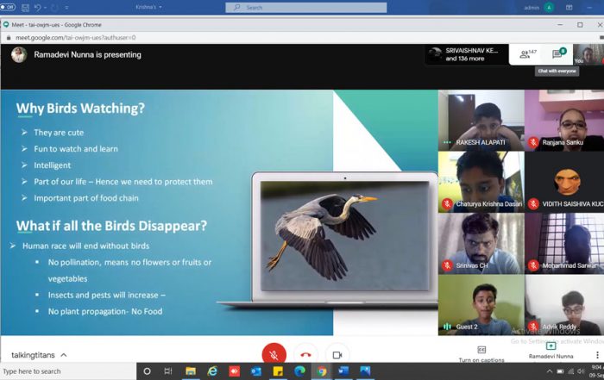Click the network icon in the system tray
This screenshot has height=380, width=604.
[571, 371]
